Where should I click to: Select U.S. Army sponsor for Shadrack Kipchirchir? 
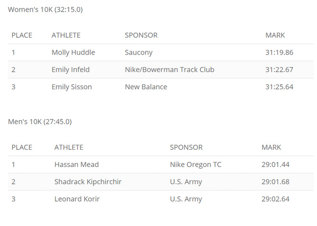(186, 182)
